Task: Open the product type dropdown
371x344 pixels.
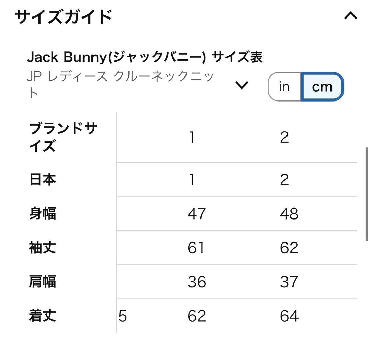Action: point(241,85)
